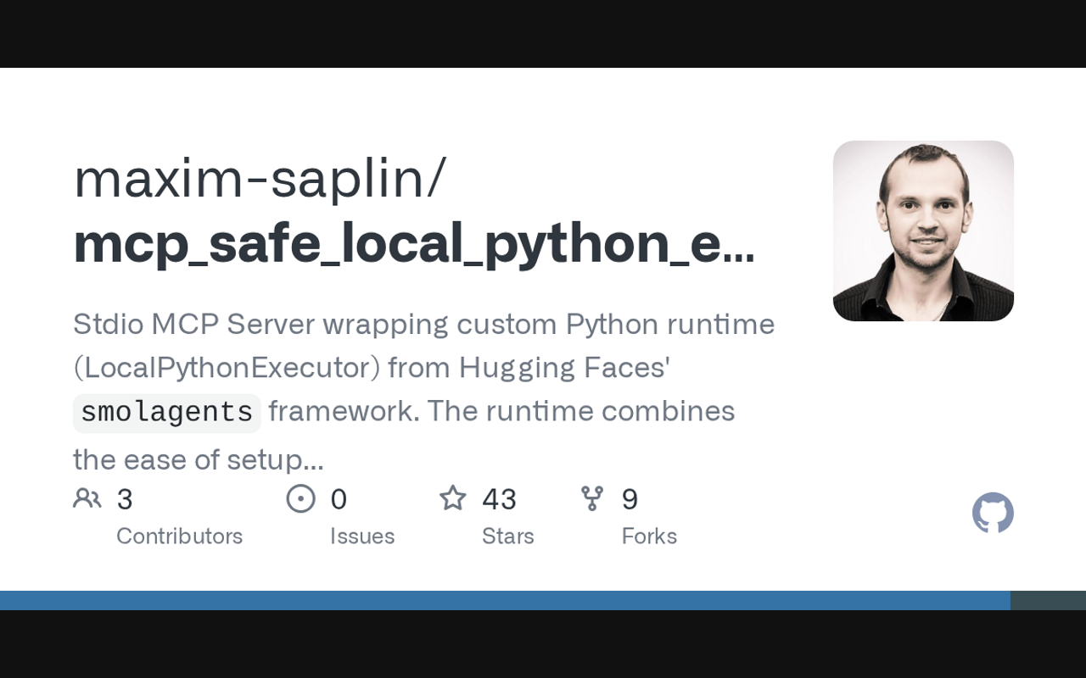
Task: Click the contributor count 3
Action: click(125, 500)
